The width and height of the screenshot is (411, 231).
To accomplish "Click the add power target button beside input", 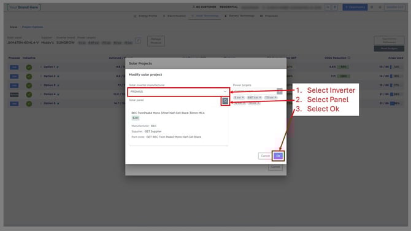I will [x=279, y=91].
